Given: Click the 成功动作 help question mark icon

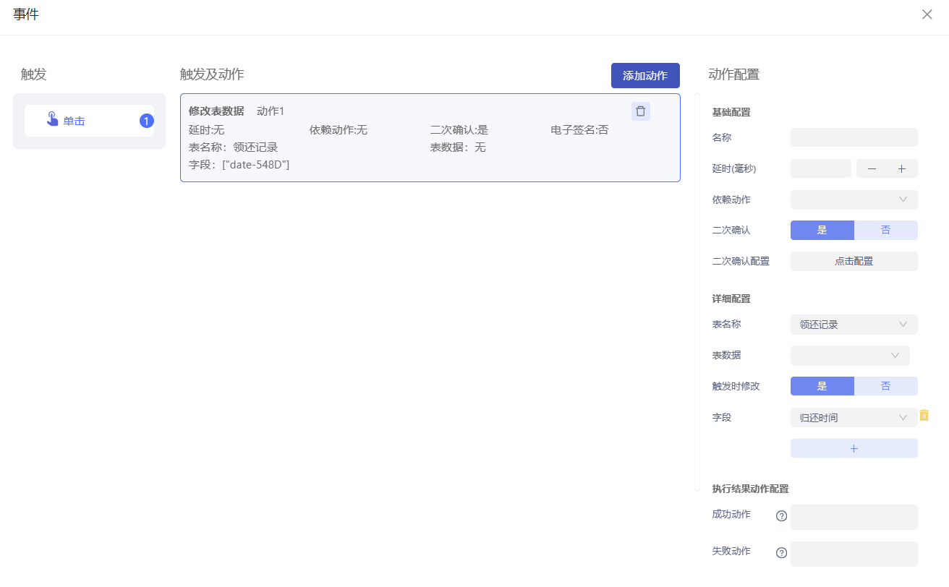Looking at the screenshot, I should [781, 516].
